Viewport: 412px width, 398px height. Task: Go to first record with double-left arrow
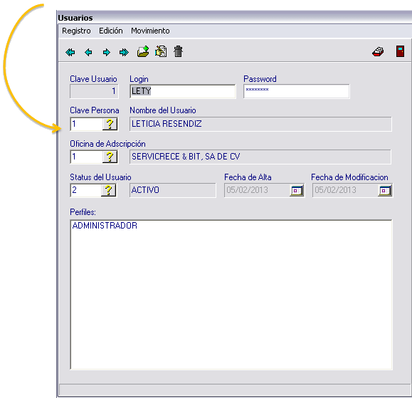click(70, 52)
